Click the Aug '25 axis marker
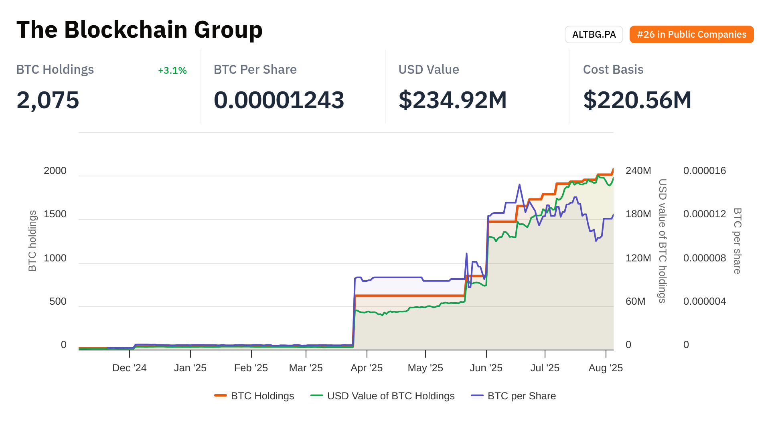This screenshot has height=433, width=770. click(x=605, y=368)
